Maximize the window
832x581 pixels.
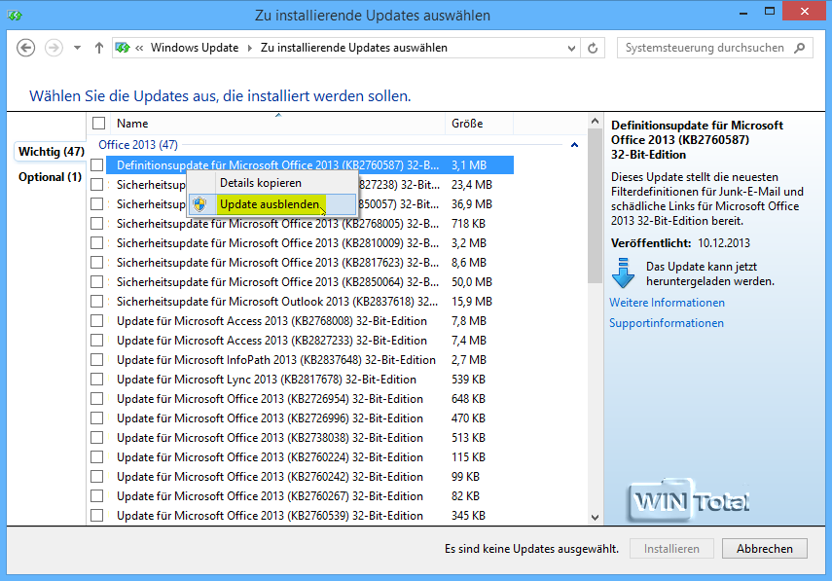(770, 12)
